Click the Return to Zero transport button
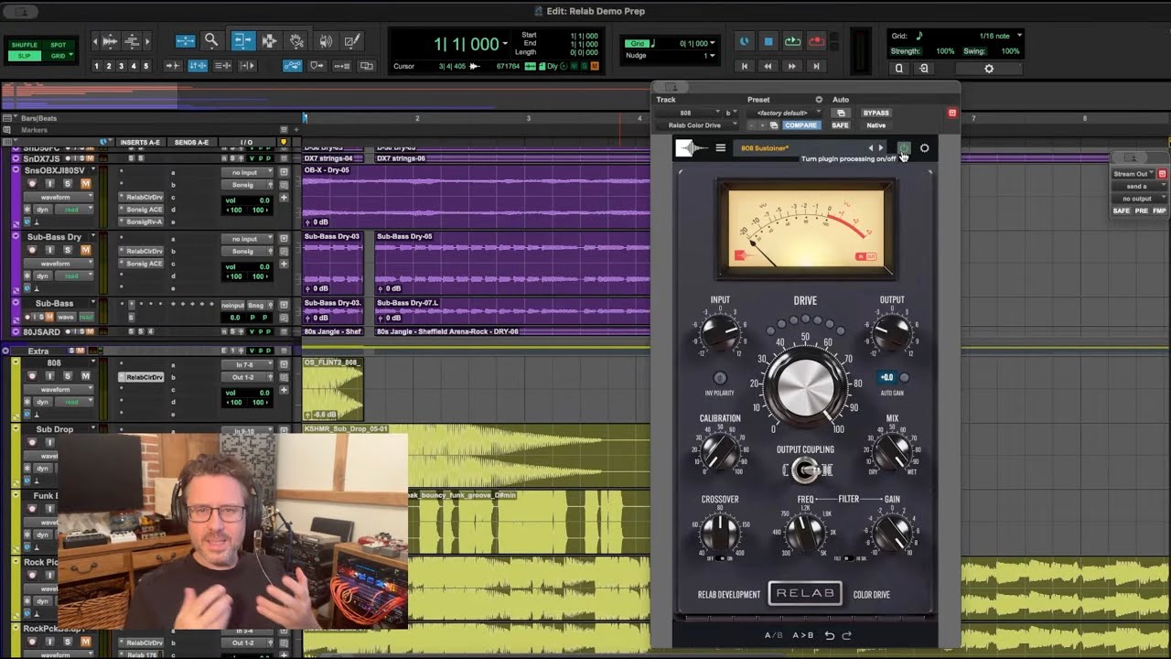 (x=745, y=66)
